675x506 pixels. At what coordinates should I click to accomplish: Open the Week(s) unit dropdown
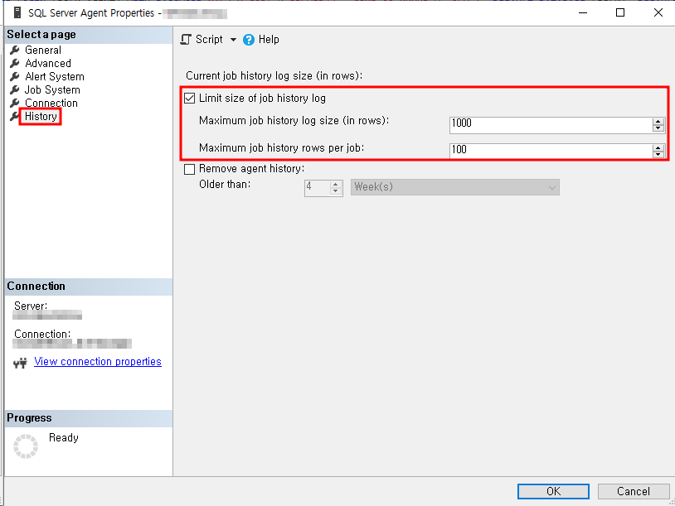[455, 187]
